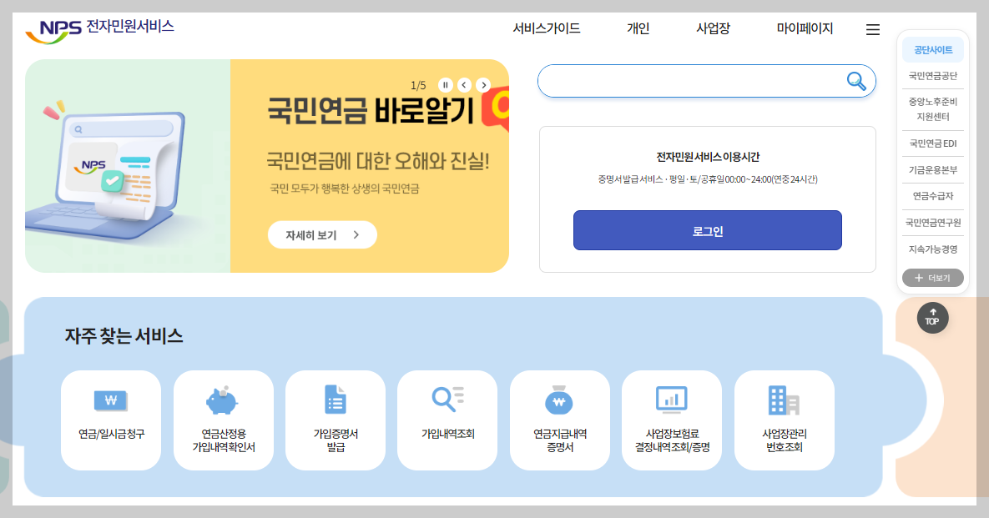
Task: Open 개인 menu
Action: click(x=638, y=28)
